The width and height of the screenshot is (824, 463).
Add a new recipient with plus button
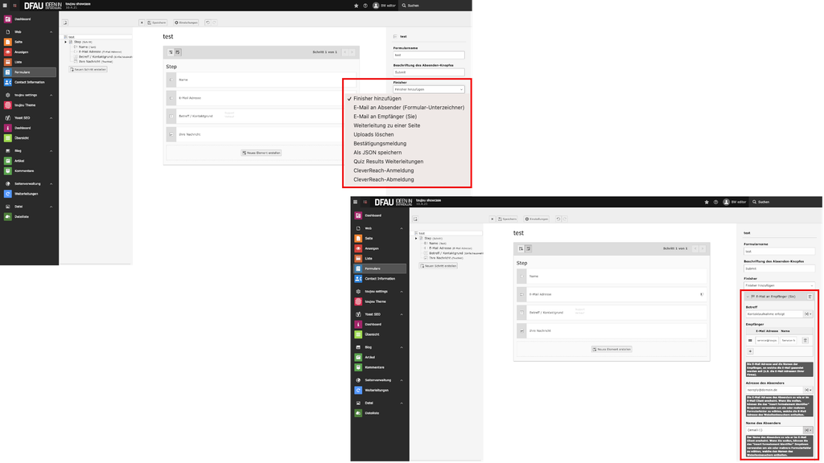(751, 351)
